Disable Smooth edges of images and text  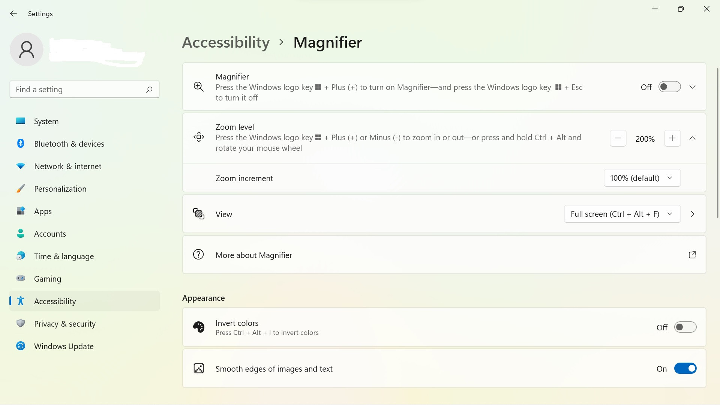point(685,368)
